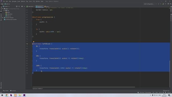Open the Refactor menu
The height and width of the screenshot is (97, 172).
23,1
